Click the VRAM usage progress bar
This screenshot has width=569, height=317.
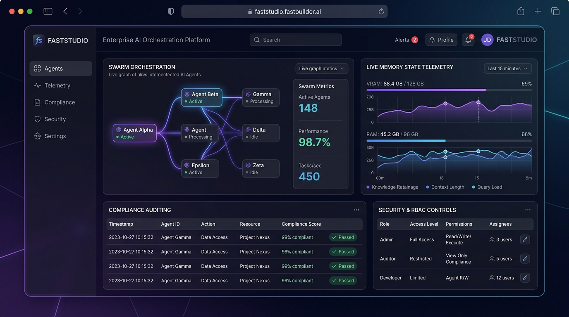click(x=449, y=90)
